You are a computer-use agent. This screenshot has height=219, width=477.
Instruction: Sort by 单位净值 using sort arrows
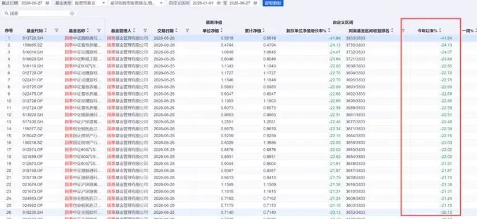point(221,31)
